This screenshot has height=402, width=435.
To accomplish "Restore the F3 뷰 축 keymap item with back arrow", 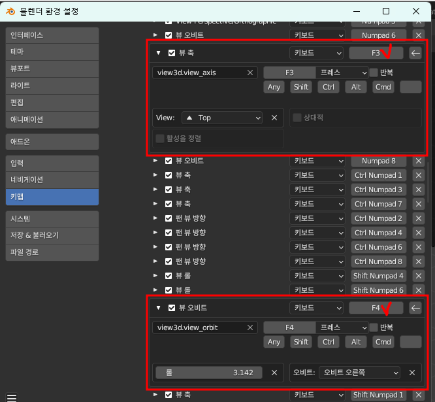I will point(415,53).
